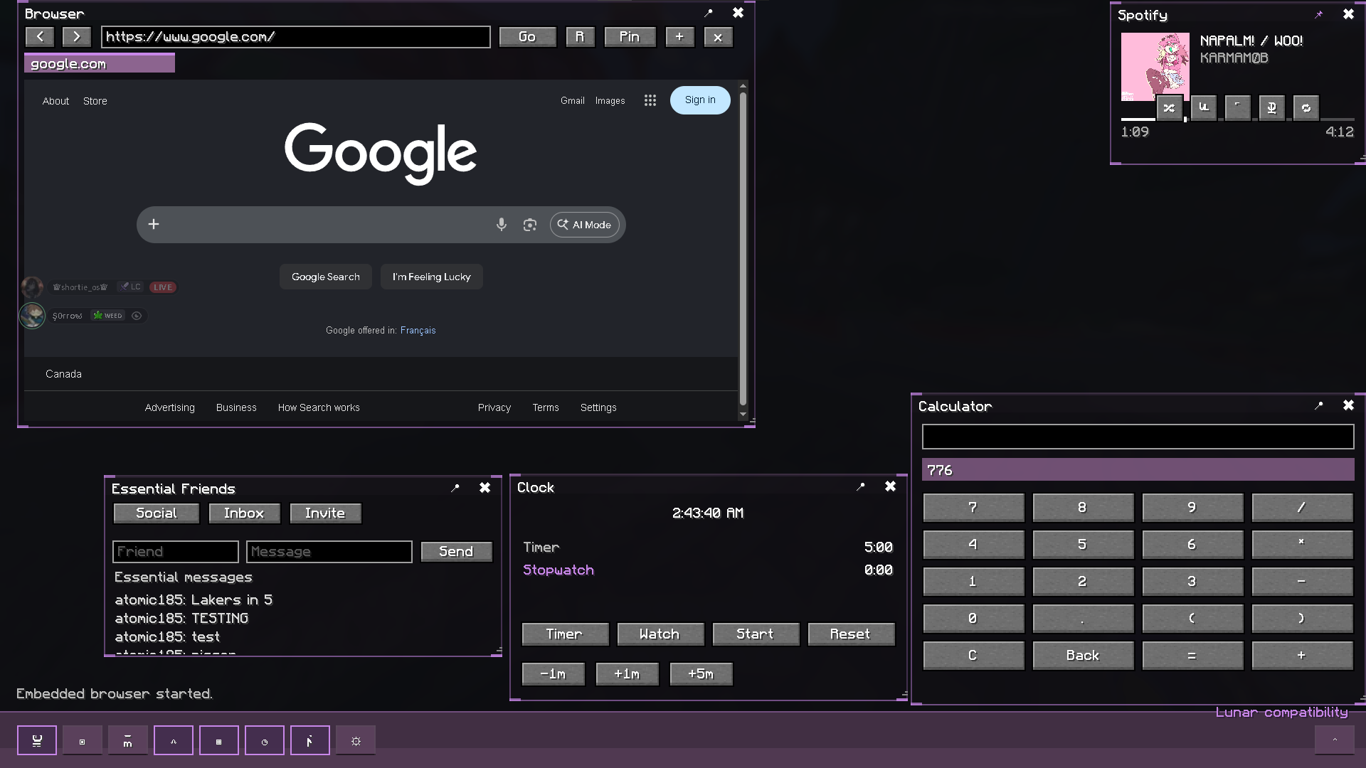Screen dimensions: 1366x768
Task: Clear the Calculator with the C key
Action: 973,656
